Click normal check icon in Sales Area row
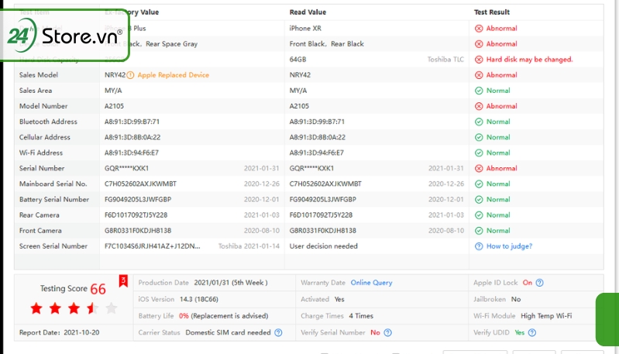619x354 pixels. click(x=479, y=91)
